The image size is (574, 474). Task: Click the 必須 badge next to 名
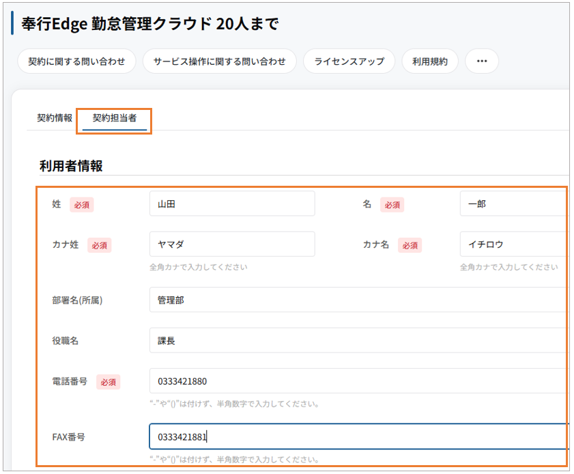pos(392,205)
